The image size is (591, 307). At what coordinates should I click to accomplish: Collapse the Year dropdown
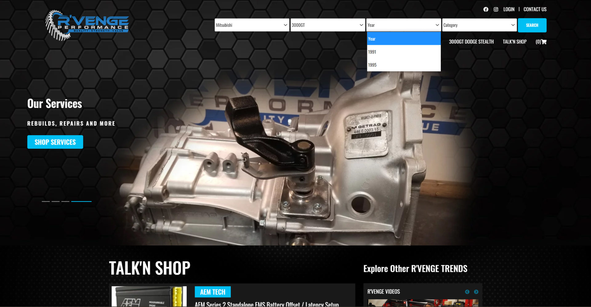tap(404, 25)
